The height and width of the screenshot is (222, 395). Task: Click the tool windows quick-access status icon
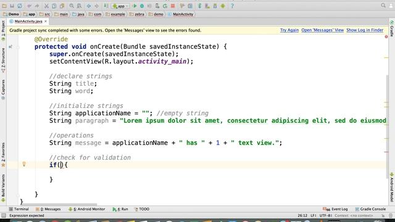(x=4, y=216)
